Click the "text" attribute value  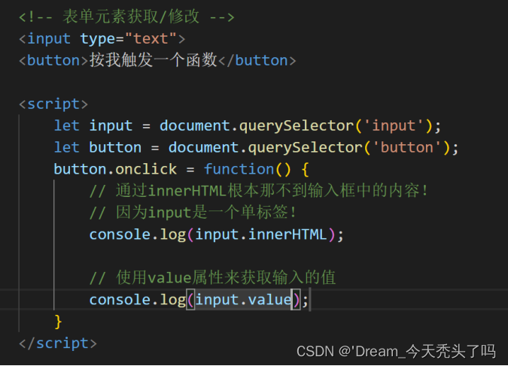point(151,39)
